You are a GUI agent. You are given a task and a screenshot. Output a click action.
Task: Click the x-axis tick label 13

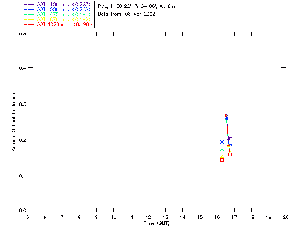165,217
